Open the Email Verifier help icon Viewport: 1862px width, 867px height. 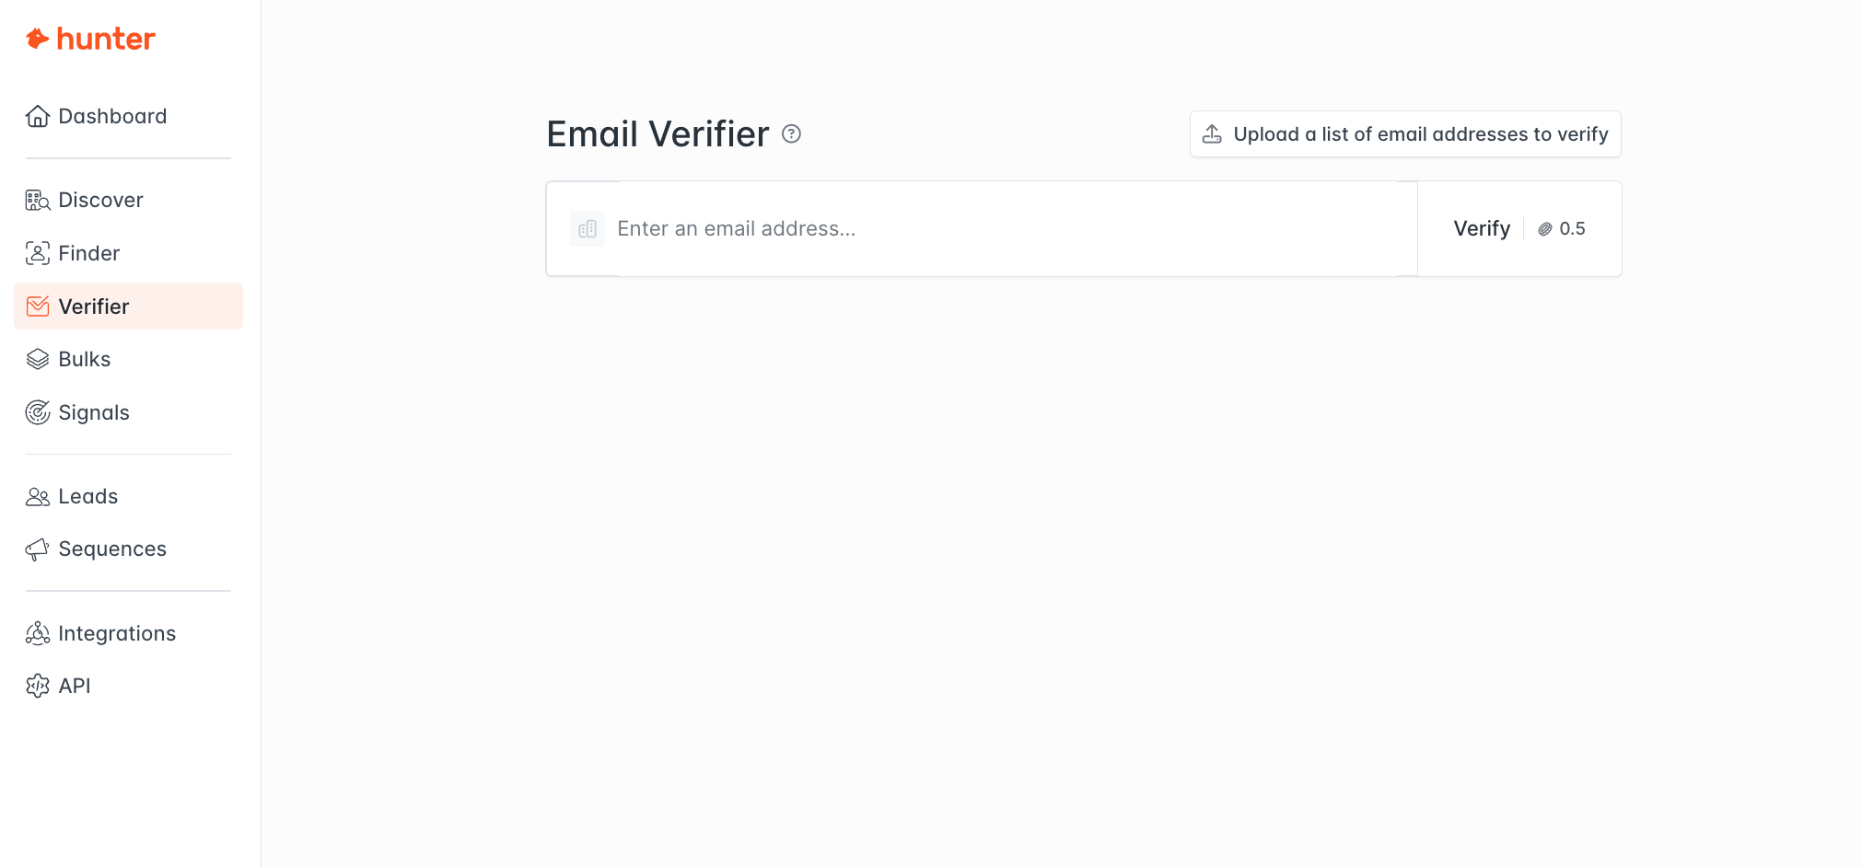tap(791, 134)
